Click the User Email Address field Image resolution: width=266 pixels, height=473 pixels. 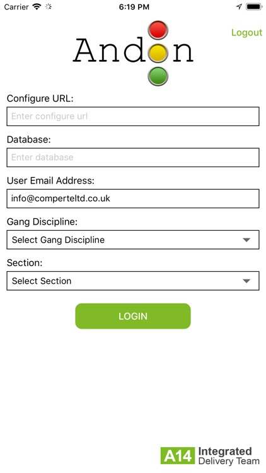click(133, 199)
